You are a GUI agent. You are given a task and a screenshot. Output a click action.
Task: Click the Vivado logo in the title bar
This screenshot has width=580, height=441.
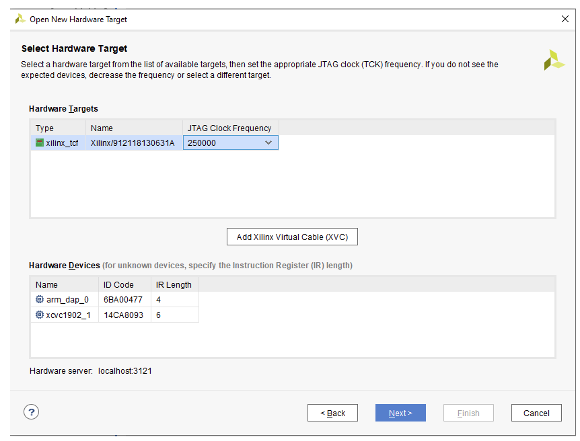[20, 19]
